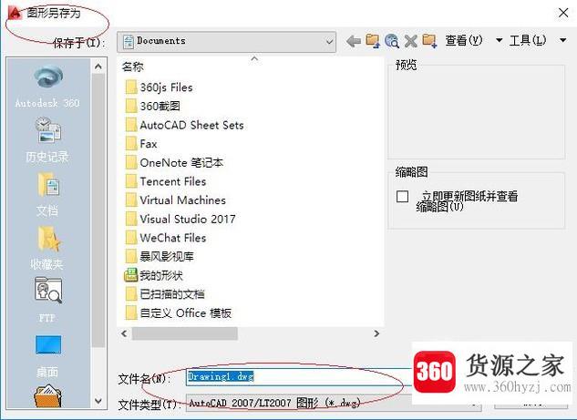Expand the 保存于 Documents location dropdown

pos(226,42)
